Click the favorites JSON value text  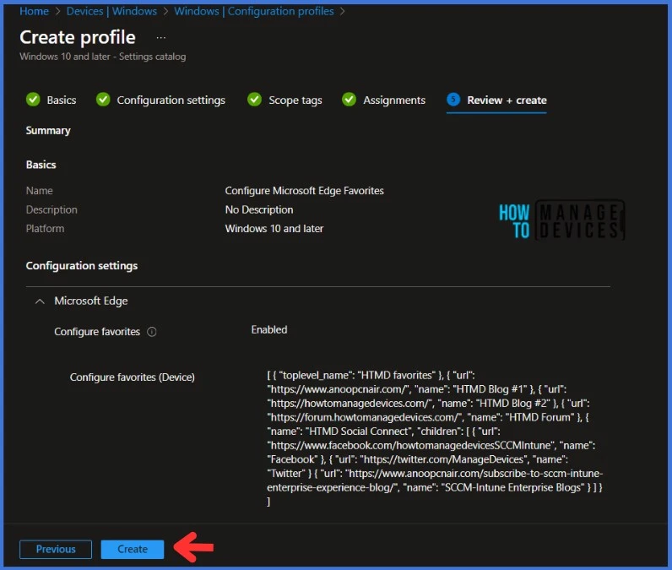coord(435,438)
